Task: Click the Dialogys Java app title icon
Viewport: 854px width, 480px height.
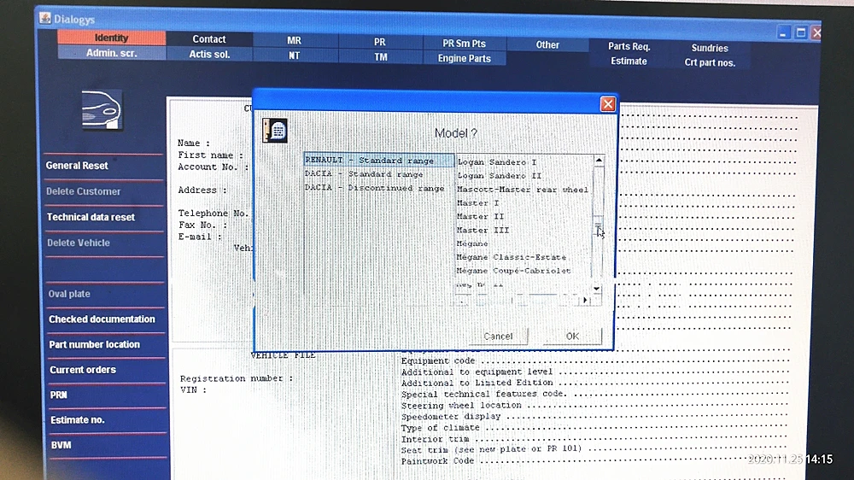Action: click(45, 19)
